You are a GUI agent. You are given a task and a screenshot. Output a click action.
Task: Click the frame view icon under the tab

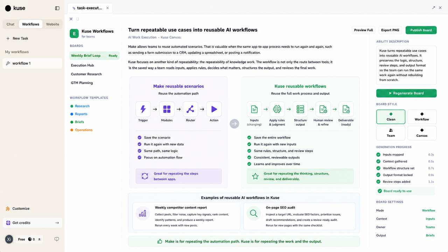[x=71, y=19]
